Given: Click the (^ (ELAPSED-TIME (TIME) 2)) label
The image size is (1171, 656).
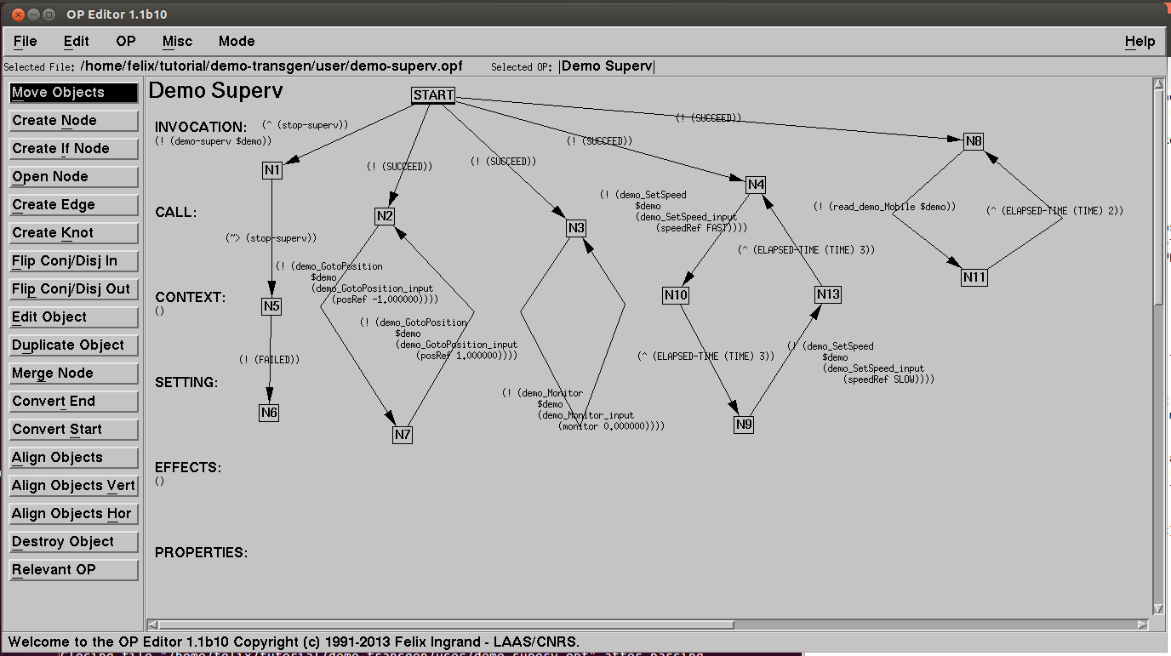Looking at the screenshot, I should coord(1054,210).
